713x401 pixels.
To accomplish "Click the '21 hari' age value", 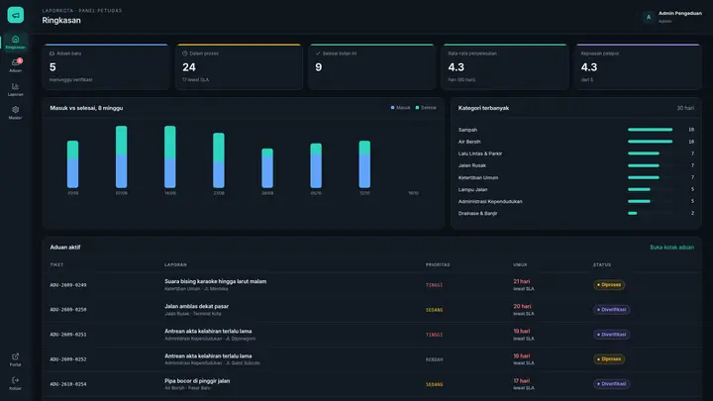I will [x=522, y=281].
